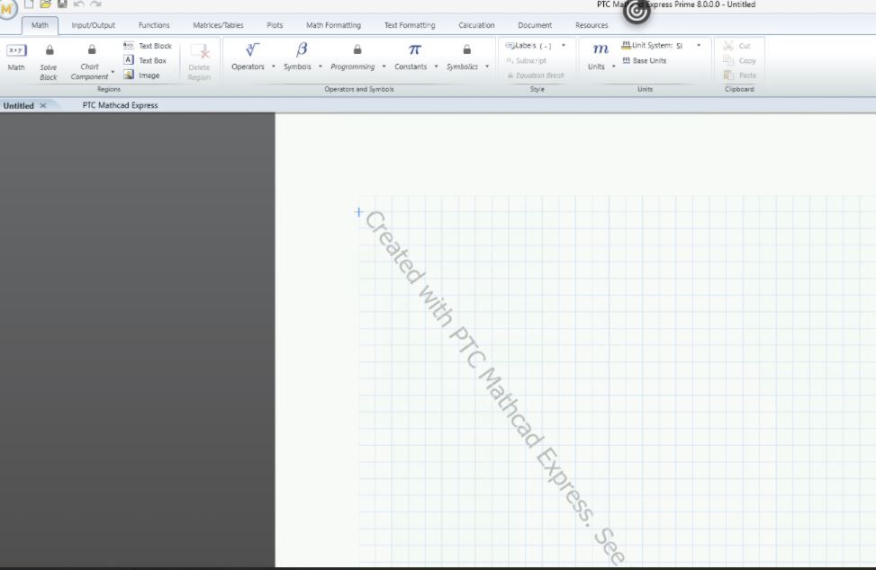Expand the Programming dropdown arrow
Viewport: 876px width, 570px height.
pyautogui.click(x=384, y=67)
